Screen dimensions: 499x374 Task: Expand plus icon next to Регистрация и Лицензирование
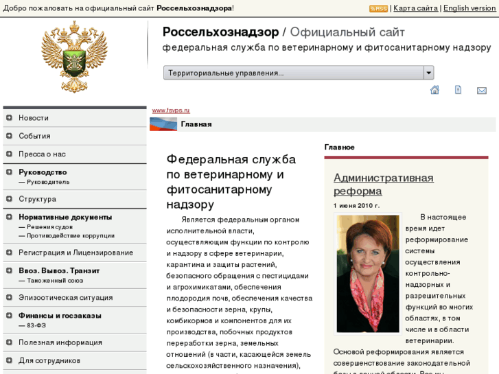pos(9,253)
